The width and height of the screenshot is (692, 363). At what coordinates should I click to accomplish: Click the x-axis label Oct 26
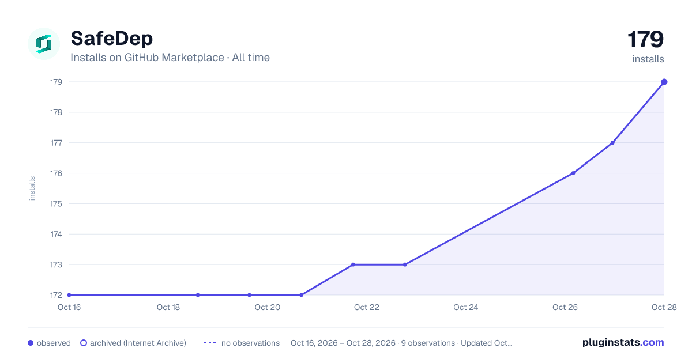pyautogui.click(x=565, y=307)
